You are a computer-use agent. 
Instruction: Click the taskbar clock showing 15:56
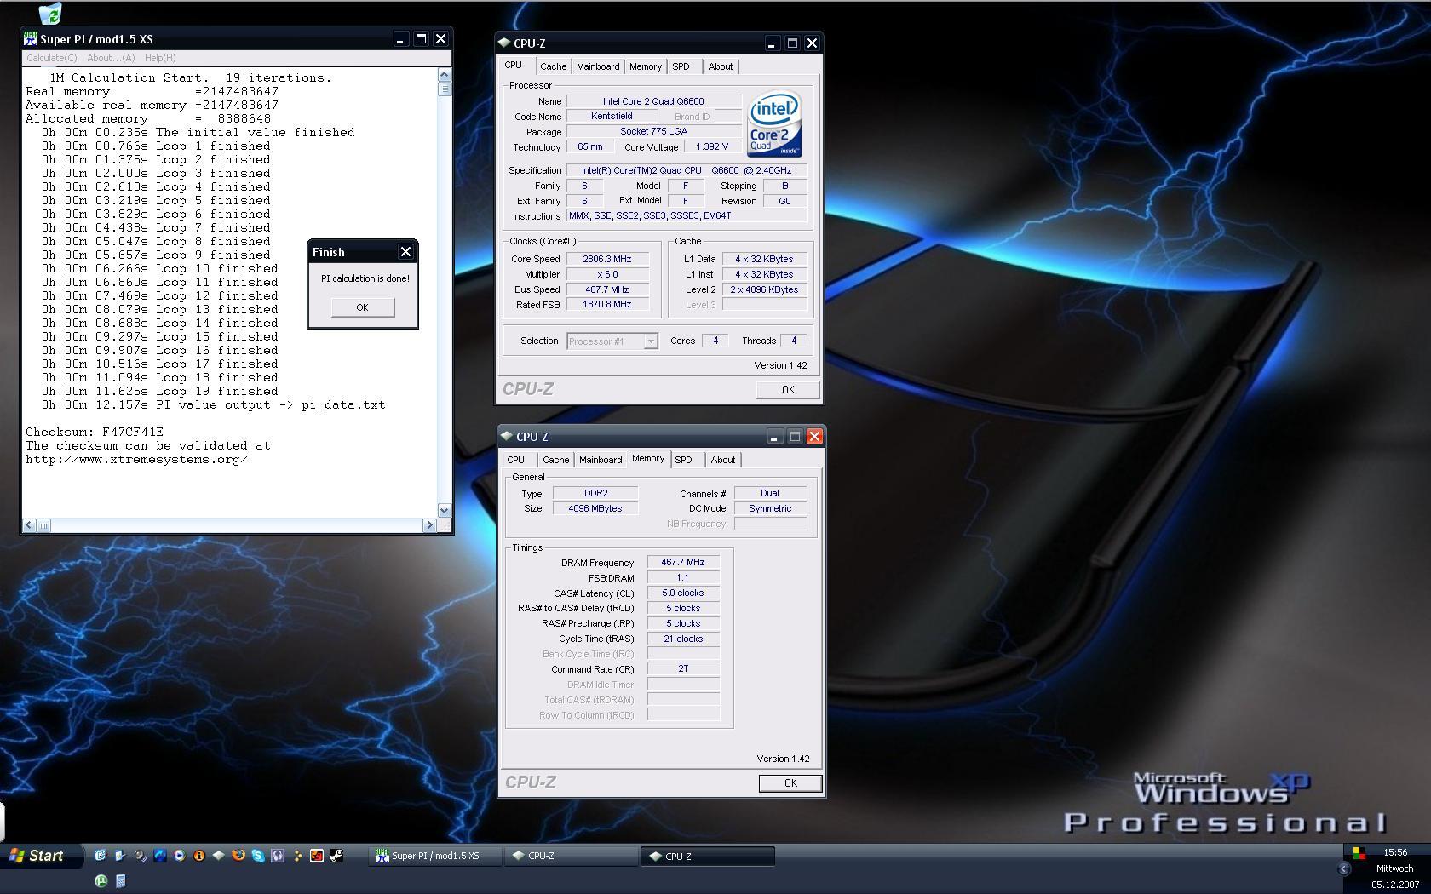pos(1395,852)
